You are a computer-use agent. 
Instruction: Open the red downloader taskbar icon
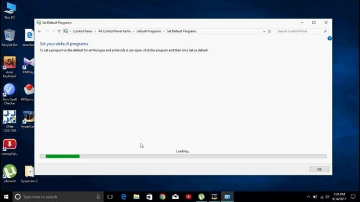[188, 197]
